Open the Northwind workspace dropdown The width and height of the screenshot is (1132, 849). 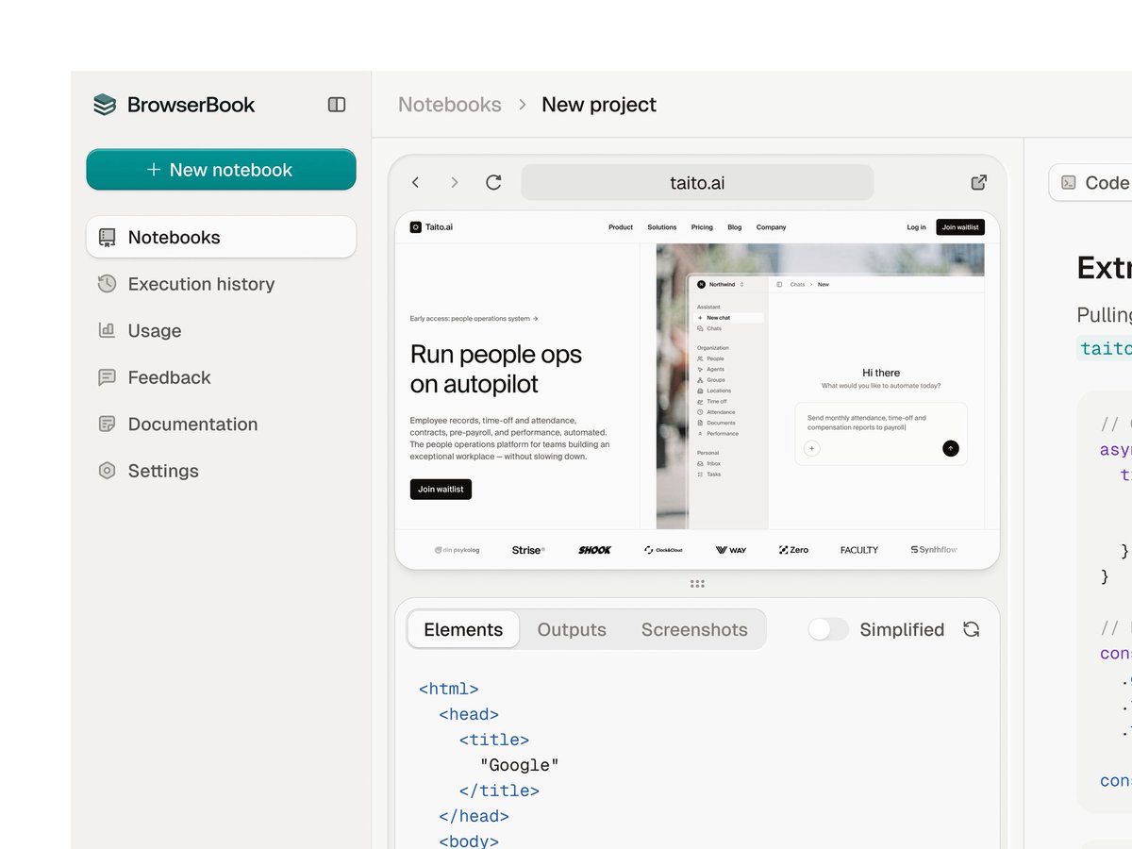(x=721, y=284)
